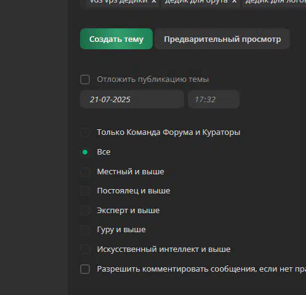The width and height of the screenshot is (306, 295).
Task: Click the date field showing 21-07-2025
Action: coord(132,99)
